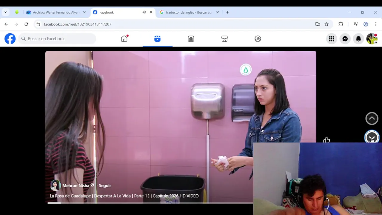The height and width of the screenshot is (215, 382).
Task: Minimize the Chrome window
Action: coord(350,12)
